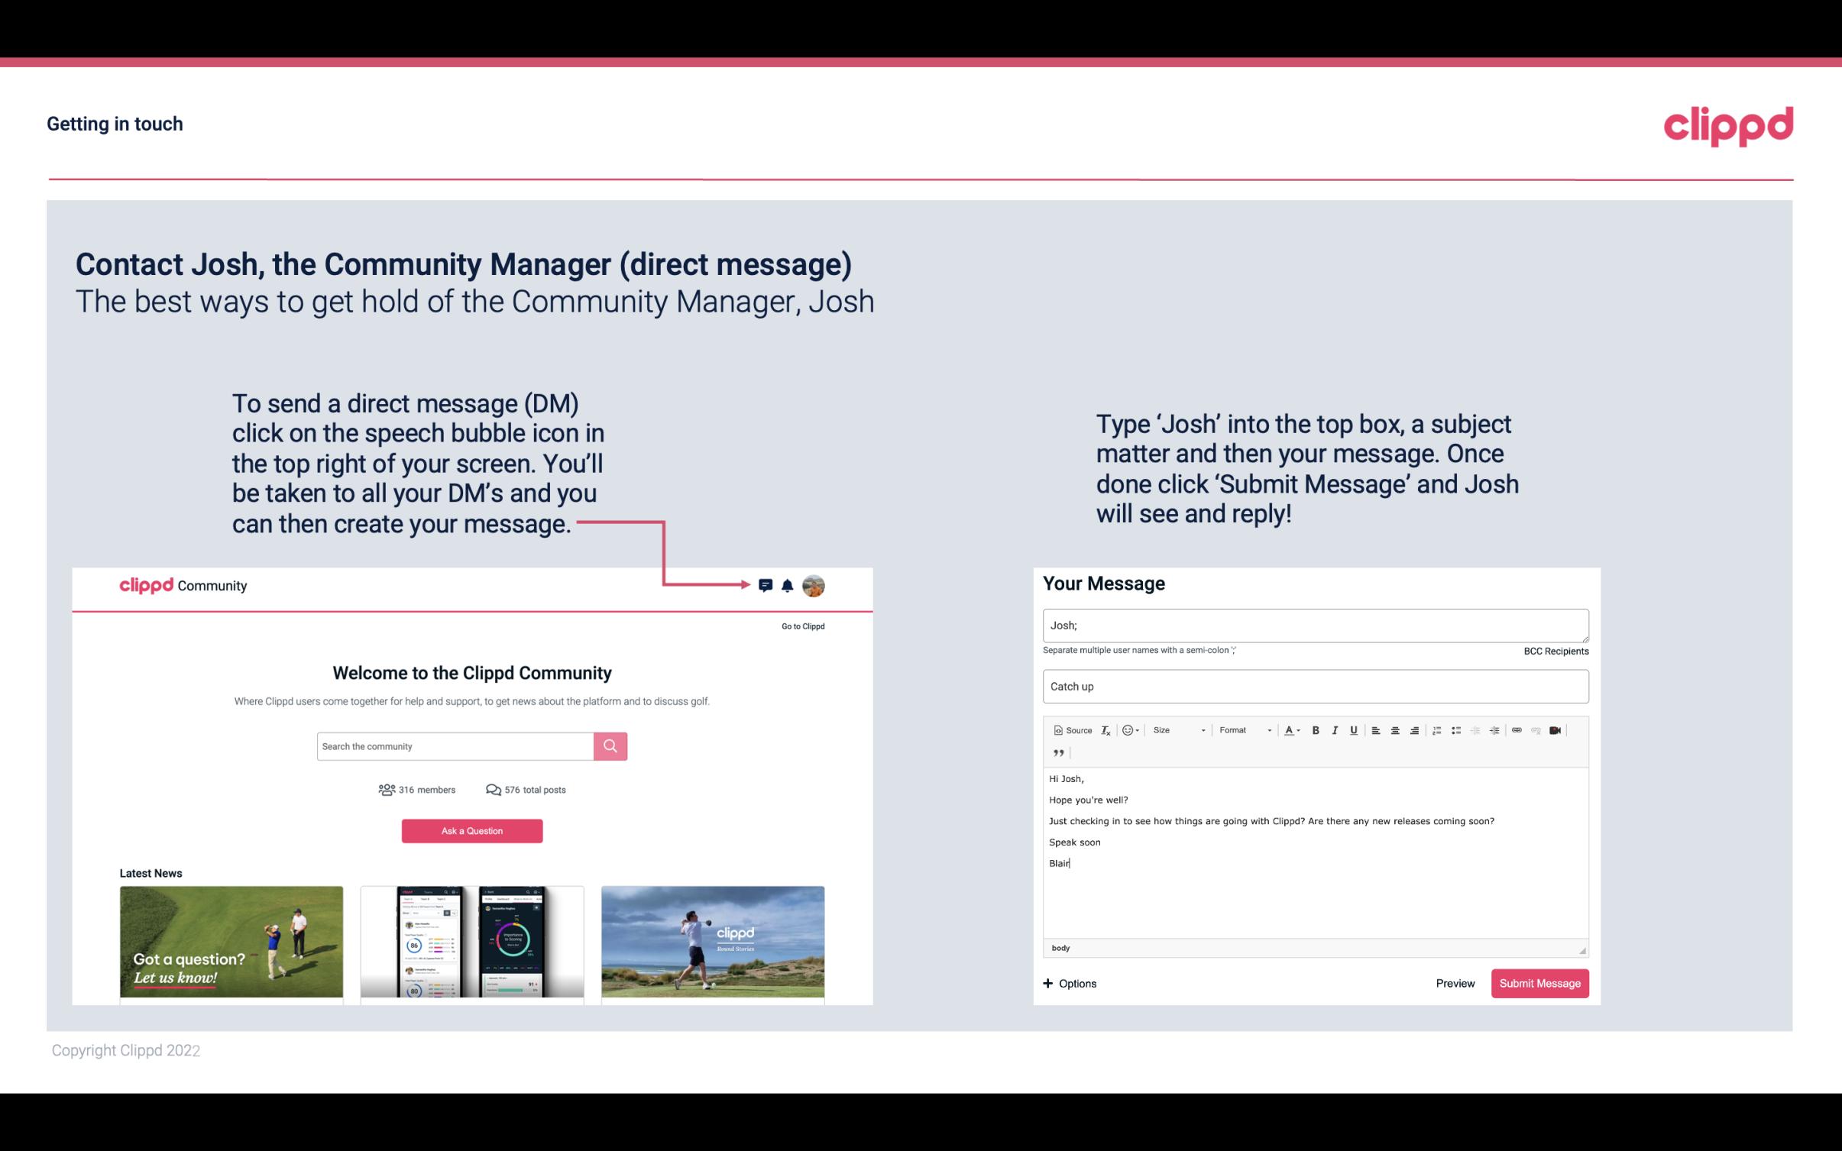The image size is (1842, 1151).
Task: Click the Preview button
Action: pos(1453,983)
